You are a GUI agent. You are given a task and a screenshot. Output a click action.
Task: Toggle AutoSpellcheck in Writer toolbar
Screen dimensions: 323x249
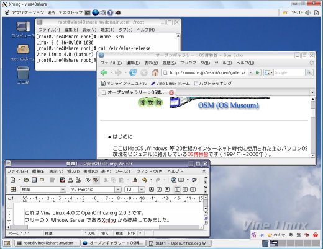click(96, 180)
